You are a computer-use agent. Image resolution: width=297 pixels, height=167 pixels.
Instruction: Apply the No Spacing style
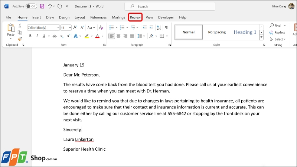[217, 32]
